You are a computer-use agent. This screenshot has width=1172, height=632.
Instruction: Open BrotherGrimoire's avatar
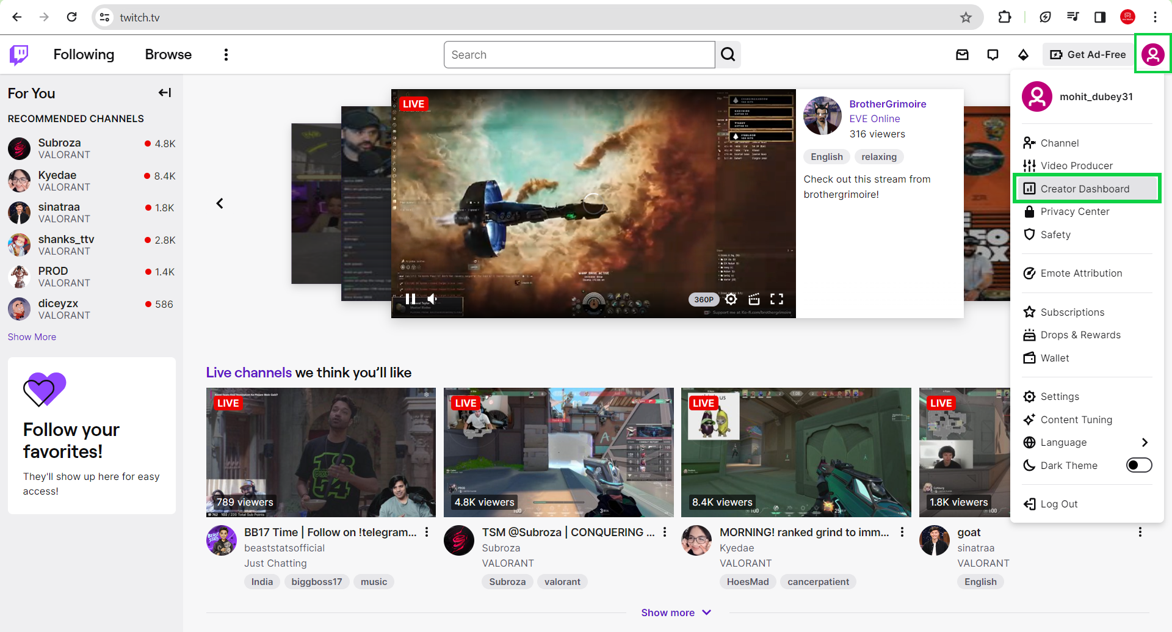click(822, 115)
